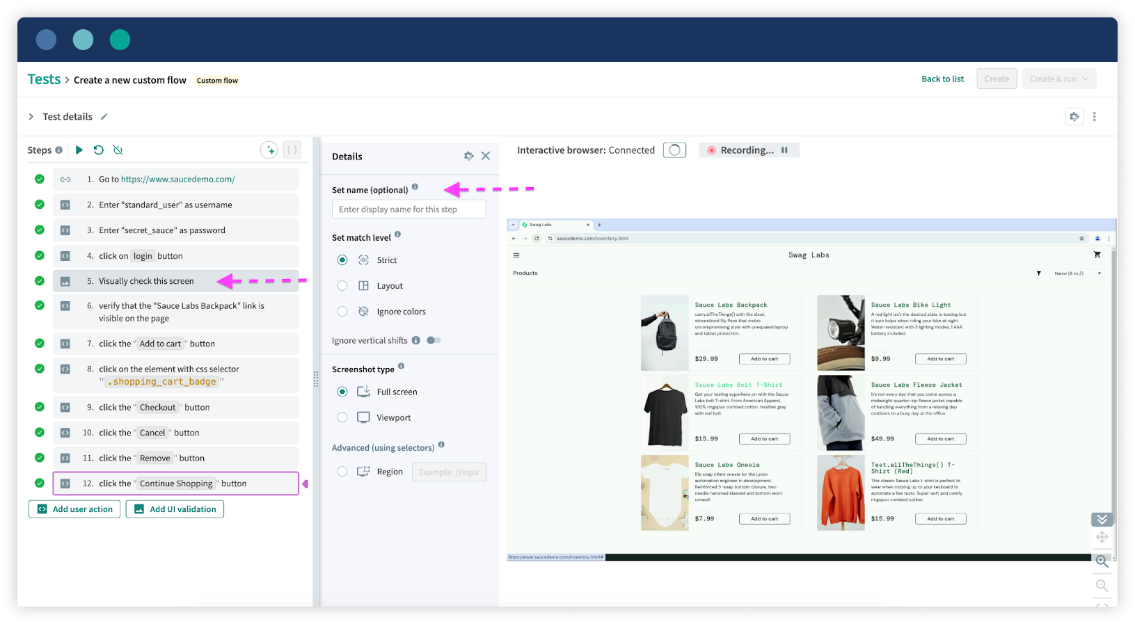
Task: Click the step display name input field
Action: point(409,209)
